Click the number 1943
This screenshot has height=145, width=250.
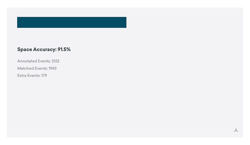click(52, 68)
